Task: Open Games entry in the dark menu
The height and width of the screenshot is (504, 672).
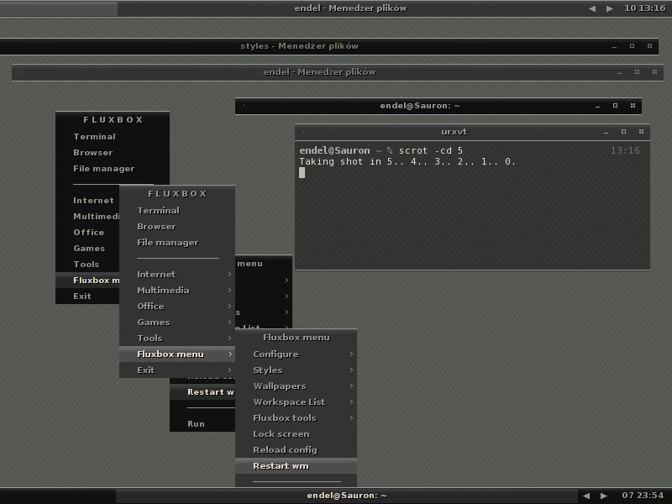Action: (89, 248)
